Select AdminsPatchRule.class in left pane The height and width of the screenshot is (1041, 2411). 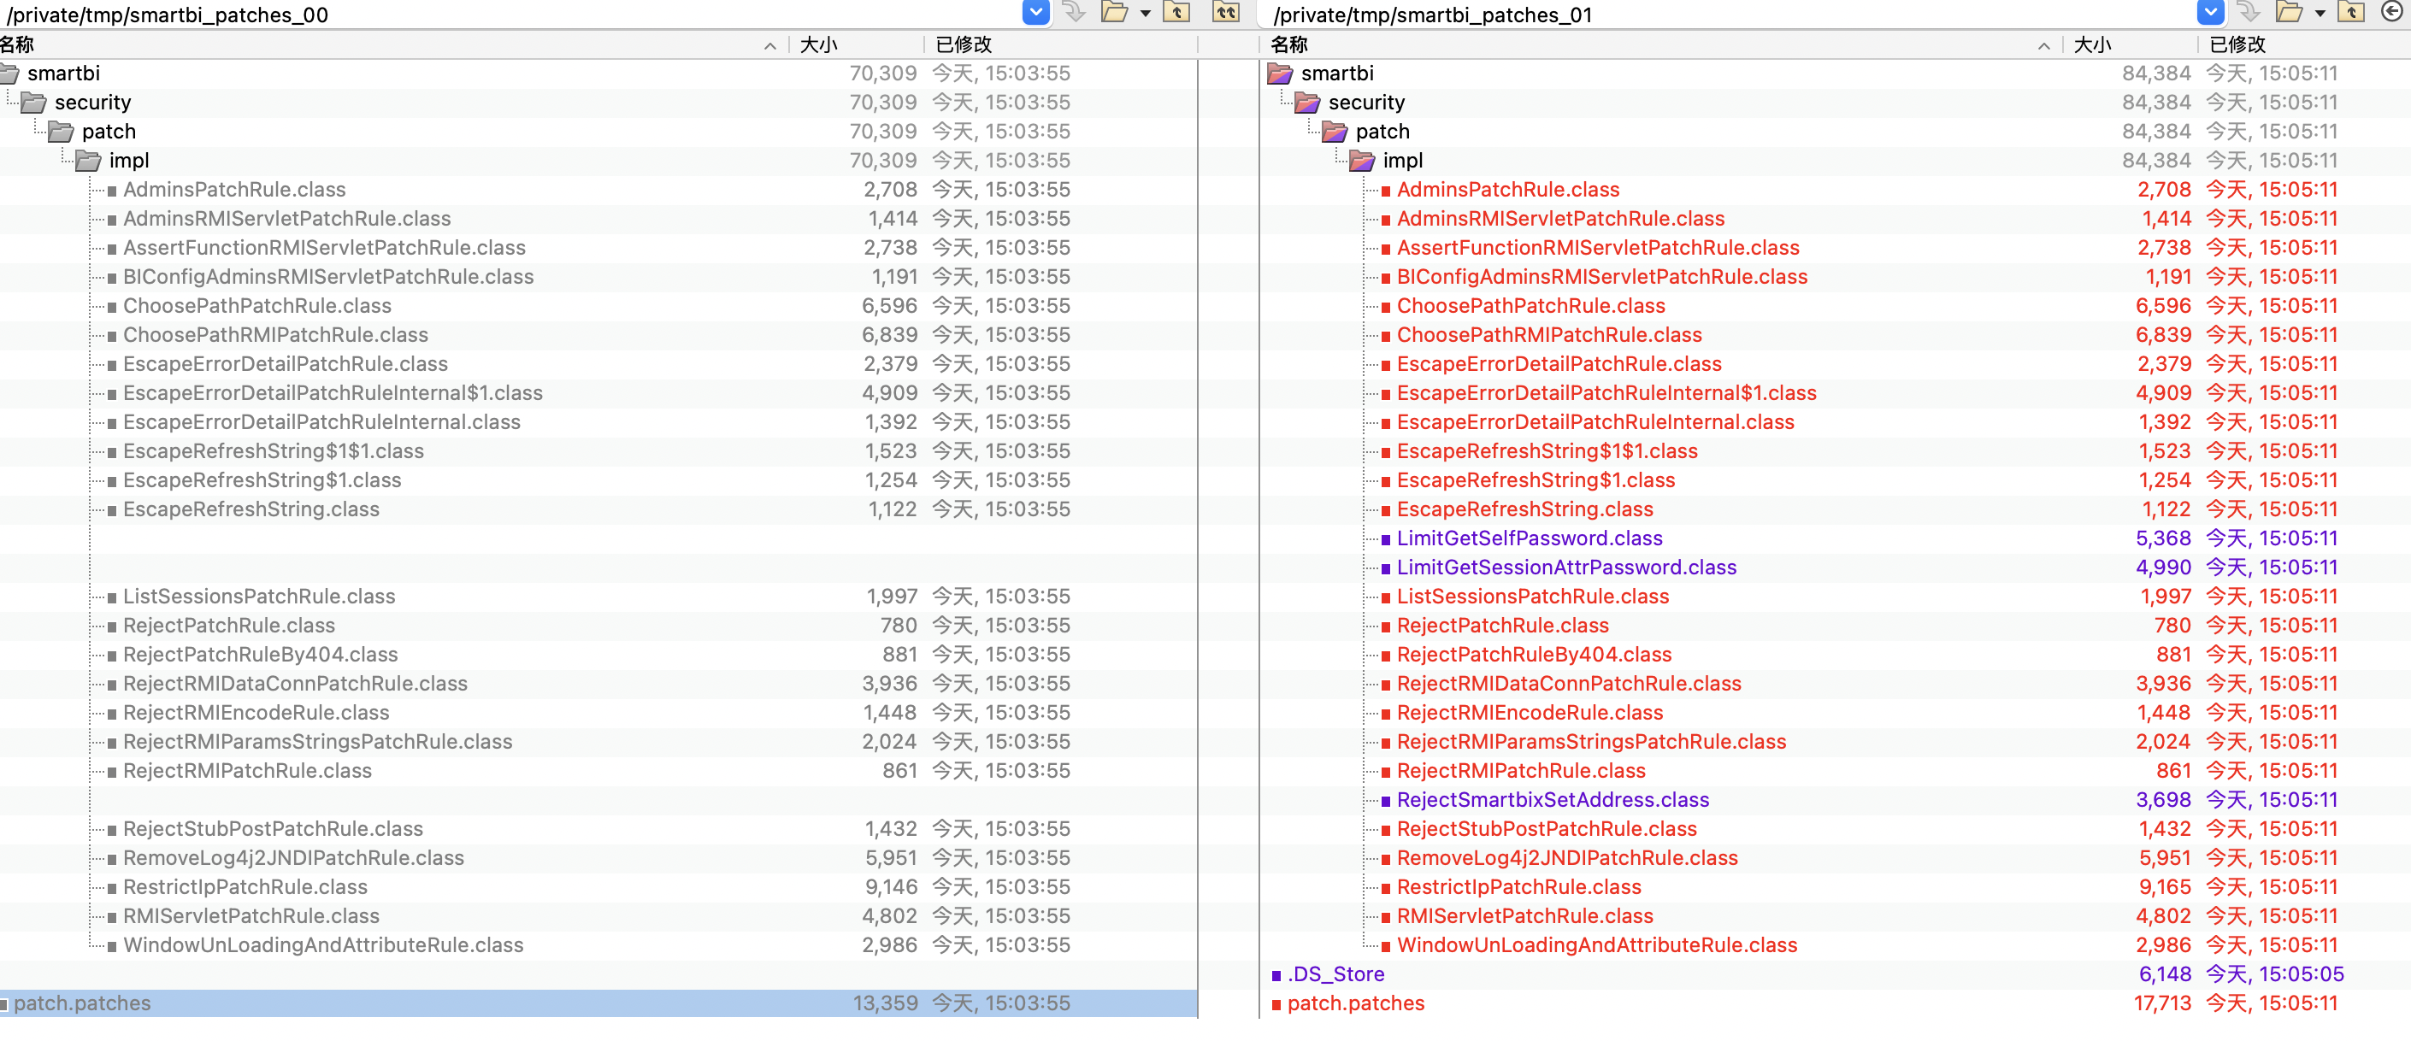point(234,190)
